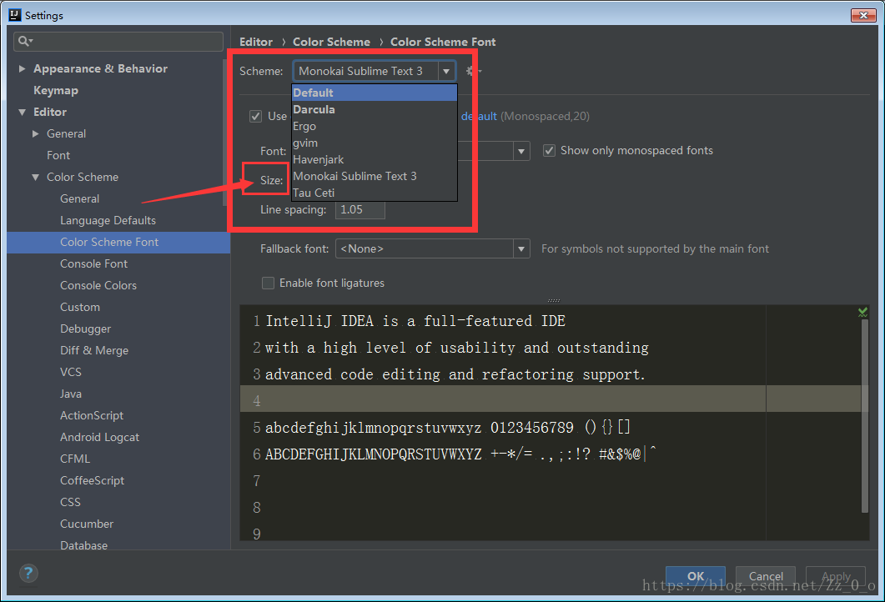
Task: Click the Apply button
Action: [836, 576]
